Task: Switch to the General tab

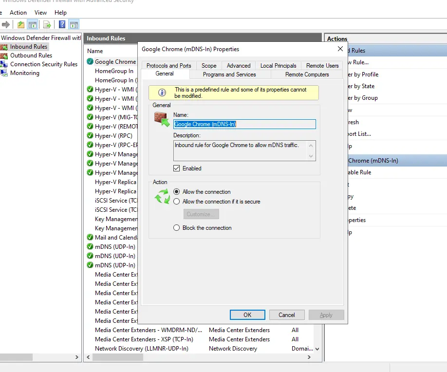Action: tap(165, 74)
